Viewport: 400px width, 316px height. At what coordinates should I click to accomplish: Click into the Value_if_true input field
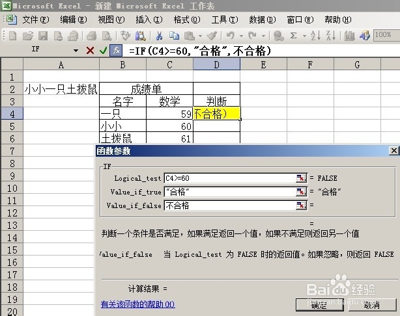click(229, 192)
